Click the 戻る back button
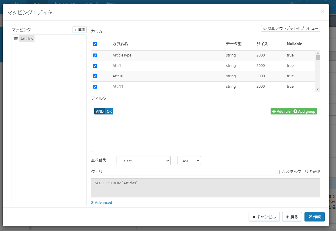336x231 pixels. tap(292, 217)
